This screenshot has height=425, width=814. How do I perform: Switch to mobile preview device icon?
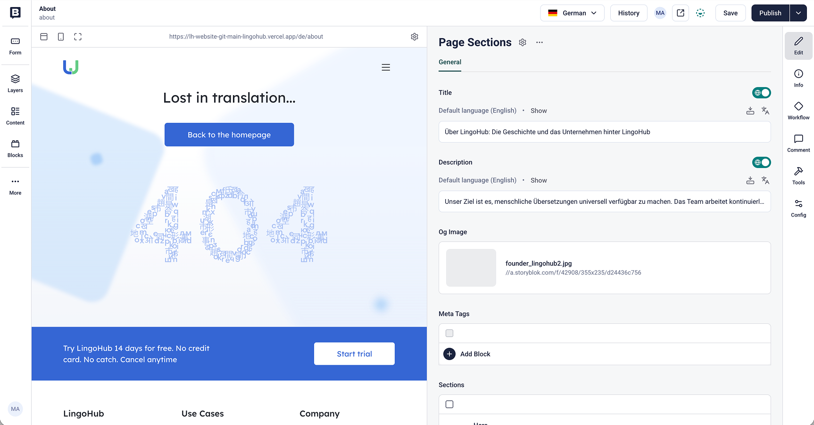click(61, 37)
